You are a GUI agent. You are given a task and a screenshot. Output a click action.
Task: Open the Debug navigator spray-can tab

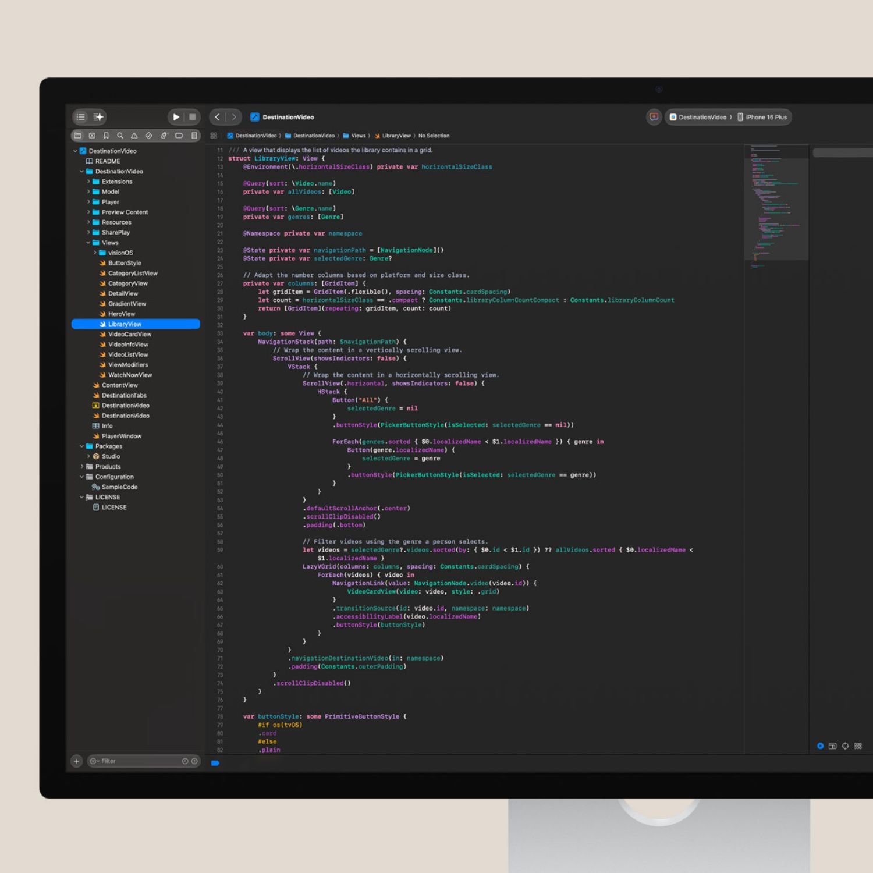click(x=164, y=136)
